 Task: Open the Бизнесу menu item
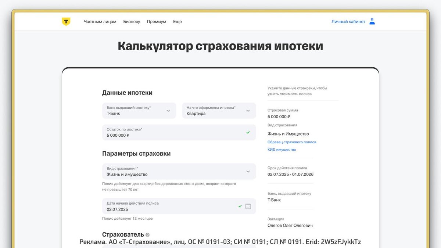coord(132,22)
